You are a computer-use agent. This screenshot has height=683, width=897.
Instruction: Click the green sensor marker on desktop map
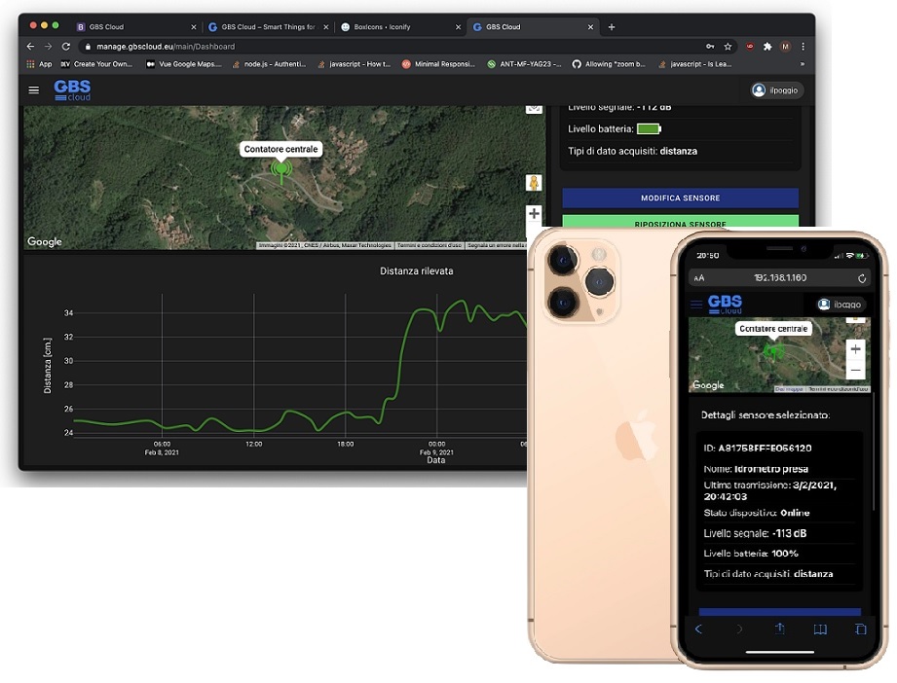(x=280, y=171)
